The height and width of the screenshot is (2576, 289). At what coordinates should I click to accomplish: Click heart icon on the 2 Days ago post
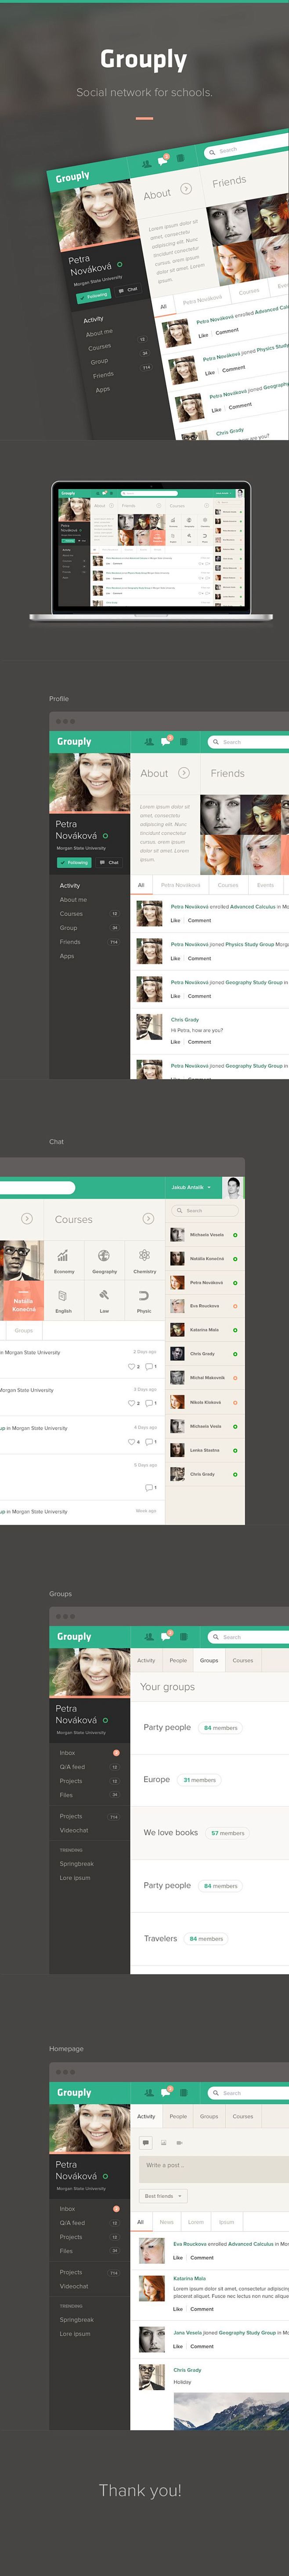pos(131,1366)
